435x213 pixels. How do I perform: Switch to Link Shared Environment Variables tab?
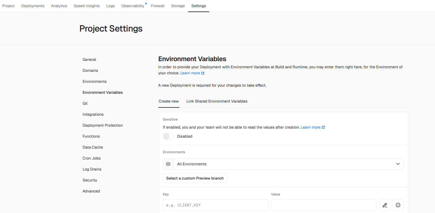(217, 101)
